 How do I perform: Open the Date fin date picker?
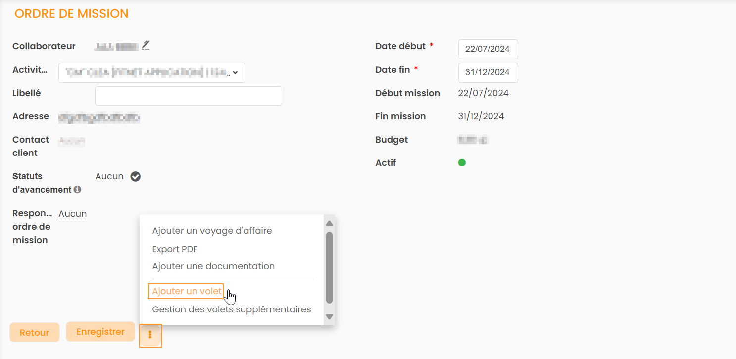tap(488, 72)
